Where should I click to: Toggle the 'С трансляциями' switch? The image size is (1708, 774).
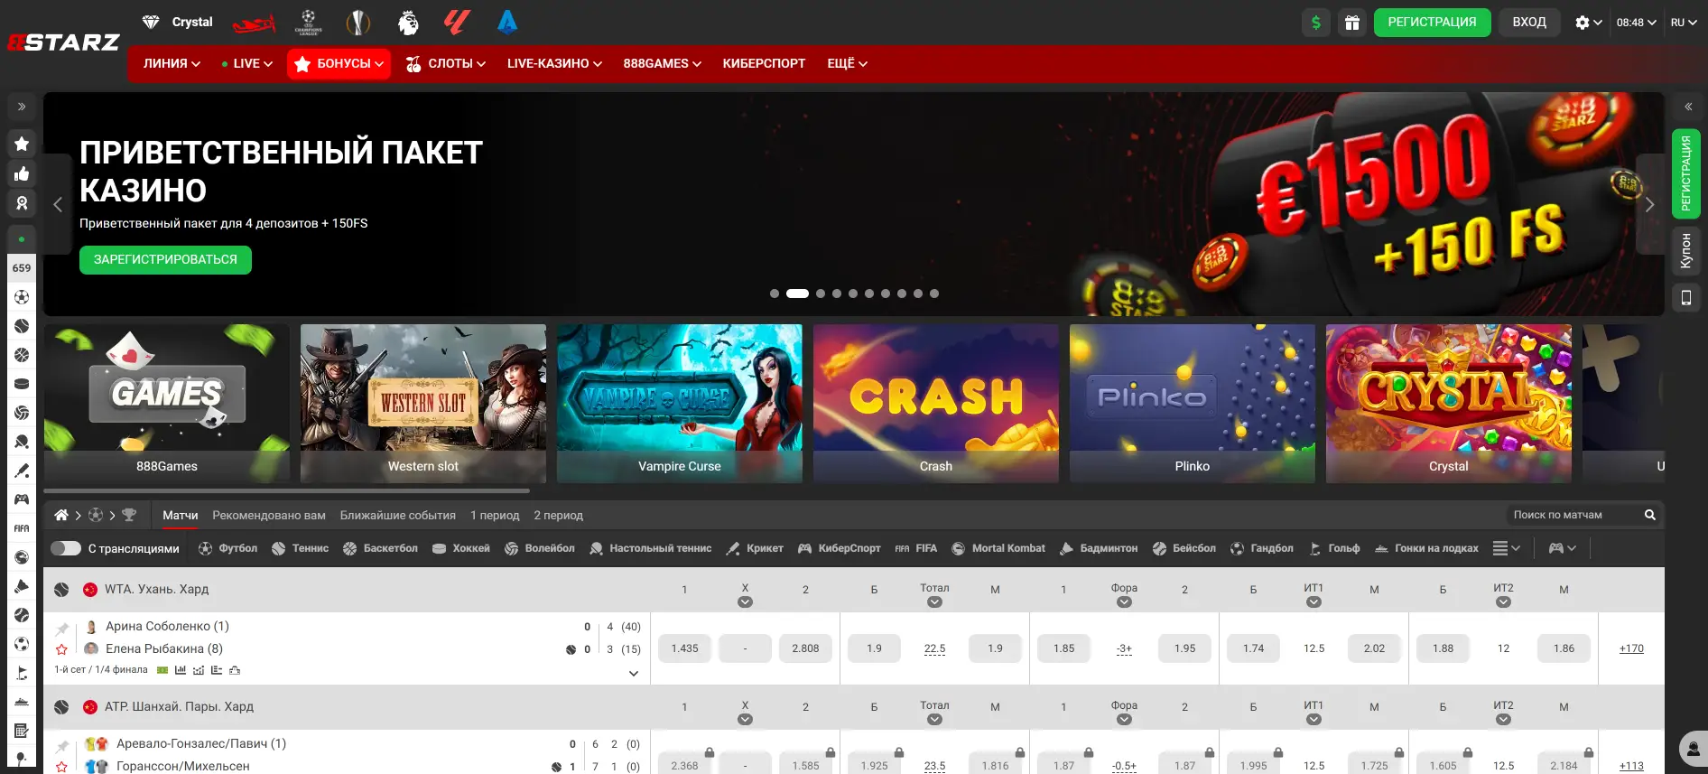66,548
